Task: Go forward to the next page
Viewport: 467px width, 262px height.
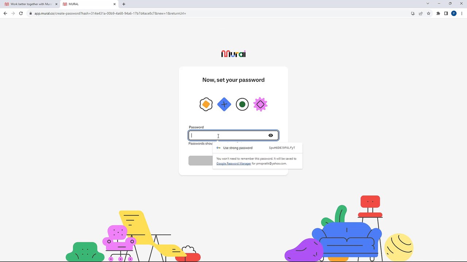Action: tap(13, 13)
